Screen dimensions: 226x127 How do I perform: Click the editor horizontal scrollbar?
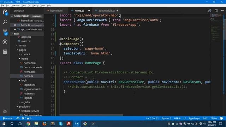click(91, 115)
